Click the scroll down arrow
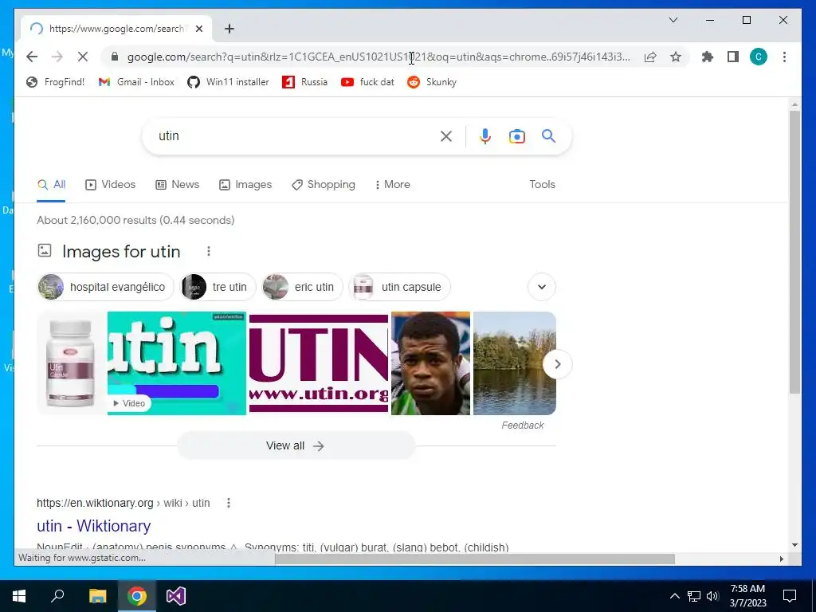Image resolution: width=816 pixels, height=612 pixels. point(794,545)
